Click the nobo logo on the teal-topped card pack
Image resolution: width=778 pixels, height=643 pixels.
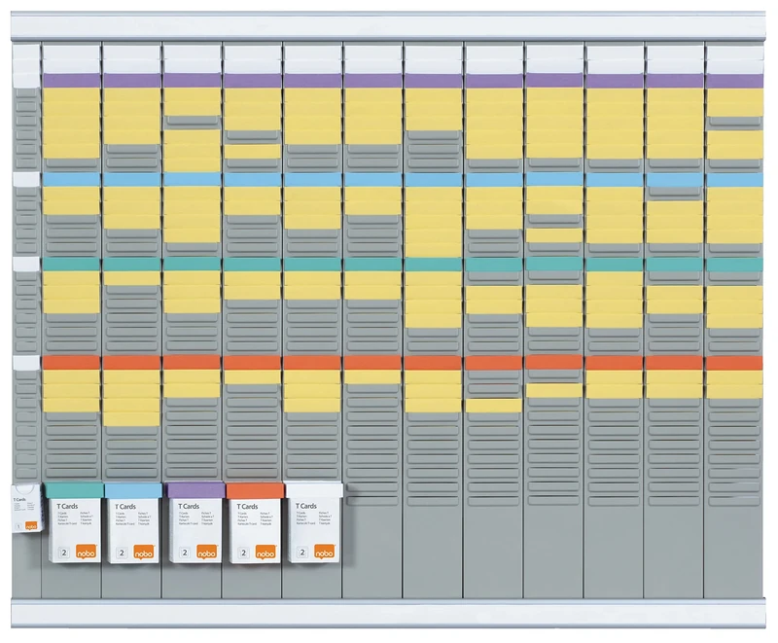coord(87,552)
